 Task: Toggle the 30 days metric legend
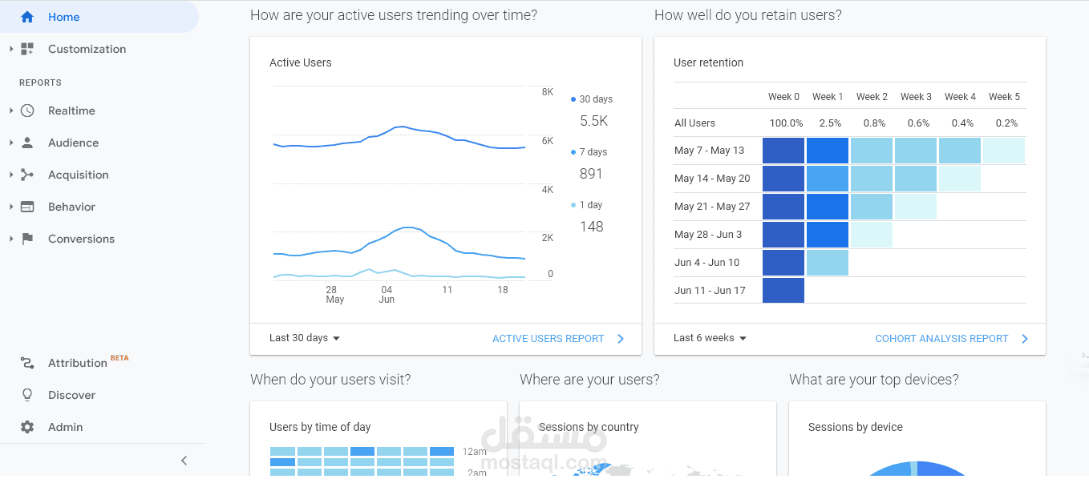click(591, 99)
